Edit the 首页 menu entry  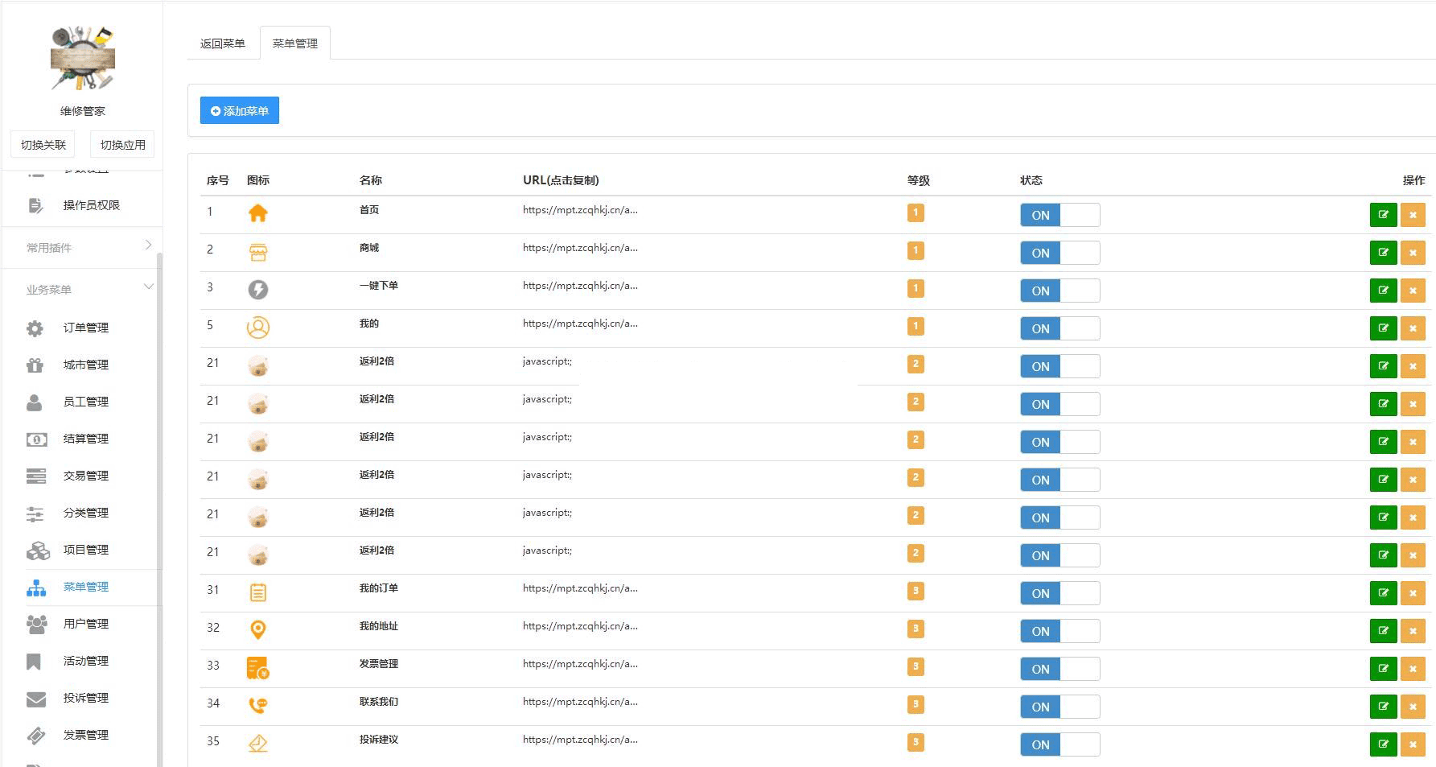coord(1383,215)
